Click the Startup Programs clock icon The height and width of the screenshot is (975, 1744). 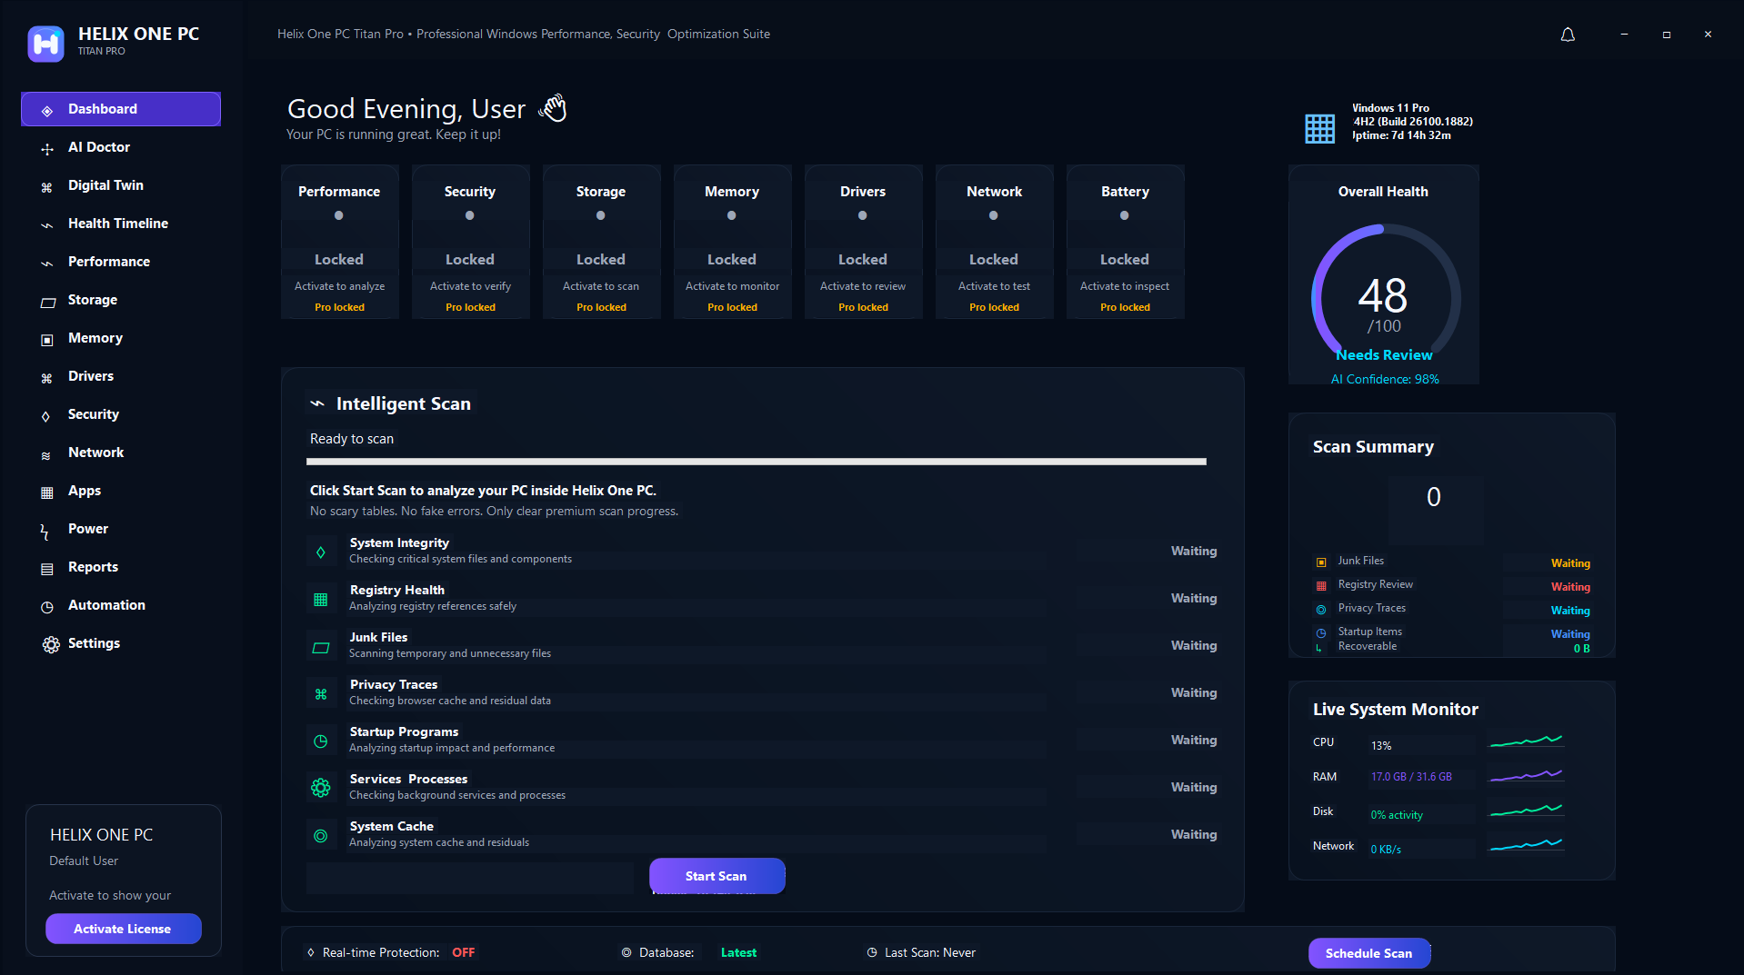click(x=321, y=741)
